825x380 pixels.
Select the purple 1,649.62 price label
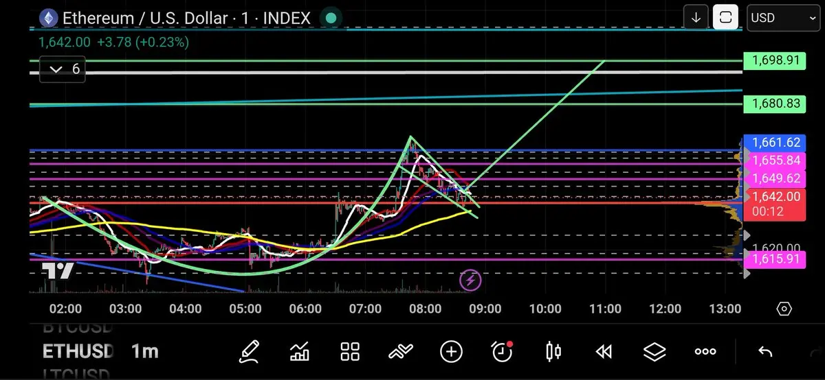[774, 178]
